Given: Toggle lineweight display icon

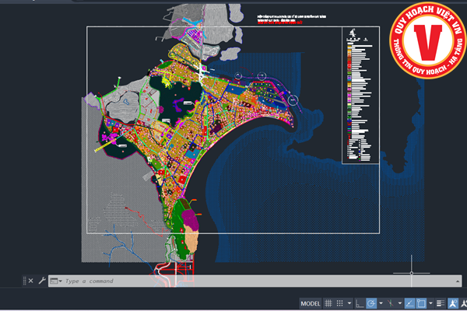Looking at the screenshot, I should [441, 303].
